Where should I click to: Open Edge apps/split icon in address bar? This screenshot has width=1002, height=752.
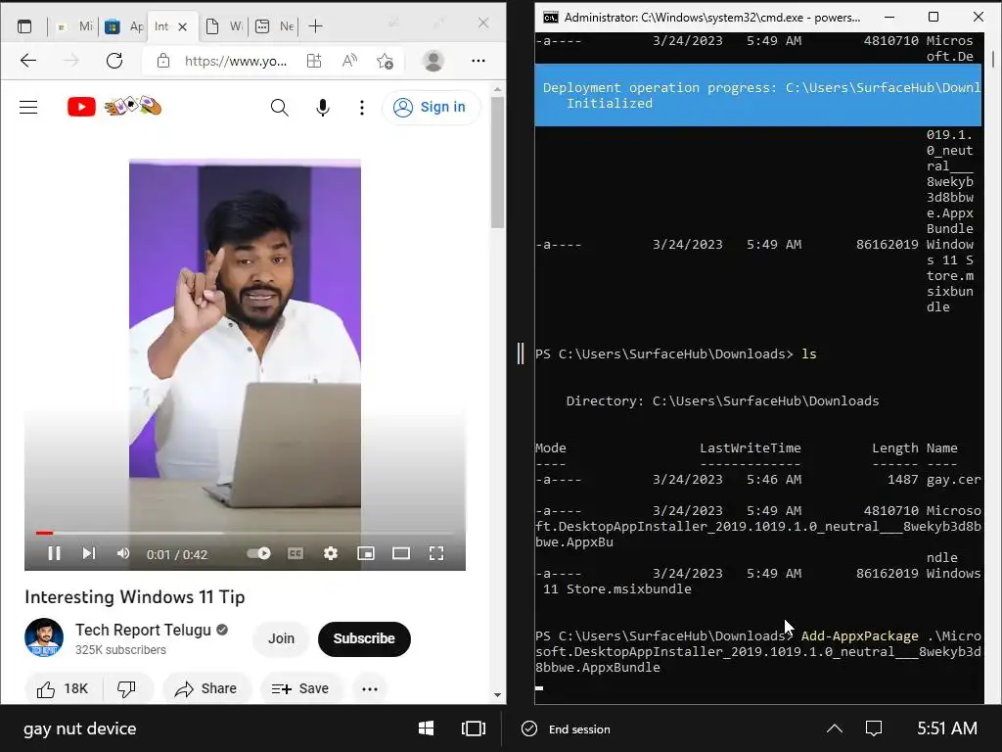pyautogui.click(x=314, y=61)
